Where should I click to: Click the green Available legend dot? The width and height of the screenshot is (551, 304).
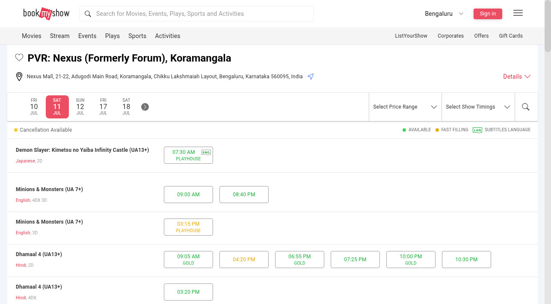(404, 130)
